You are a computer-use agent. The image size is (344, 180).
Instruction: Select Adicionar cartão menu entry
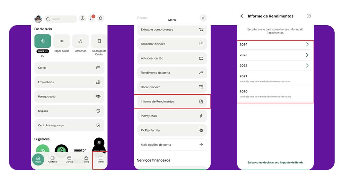[x=172, y=58]
